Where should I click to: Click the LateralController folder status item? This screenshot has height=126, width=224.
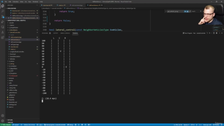click(55, 125)
